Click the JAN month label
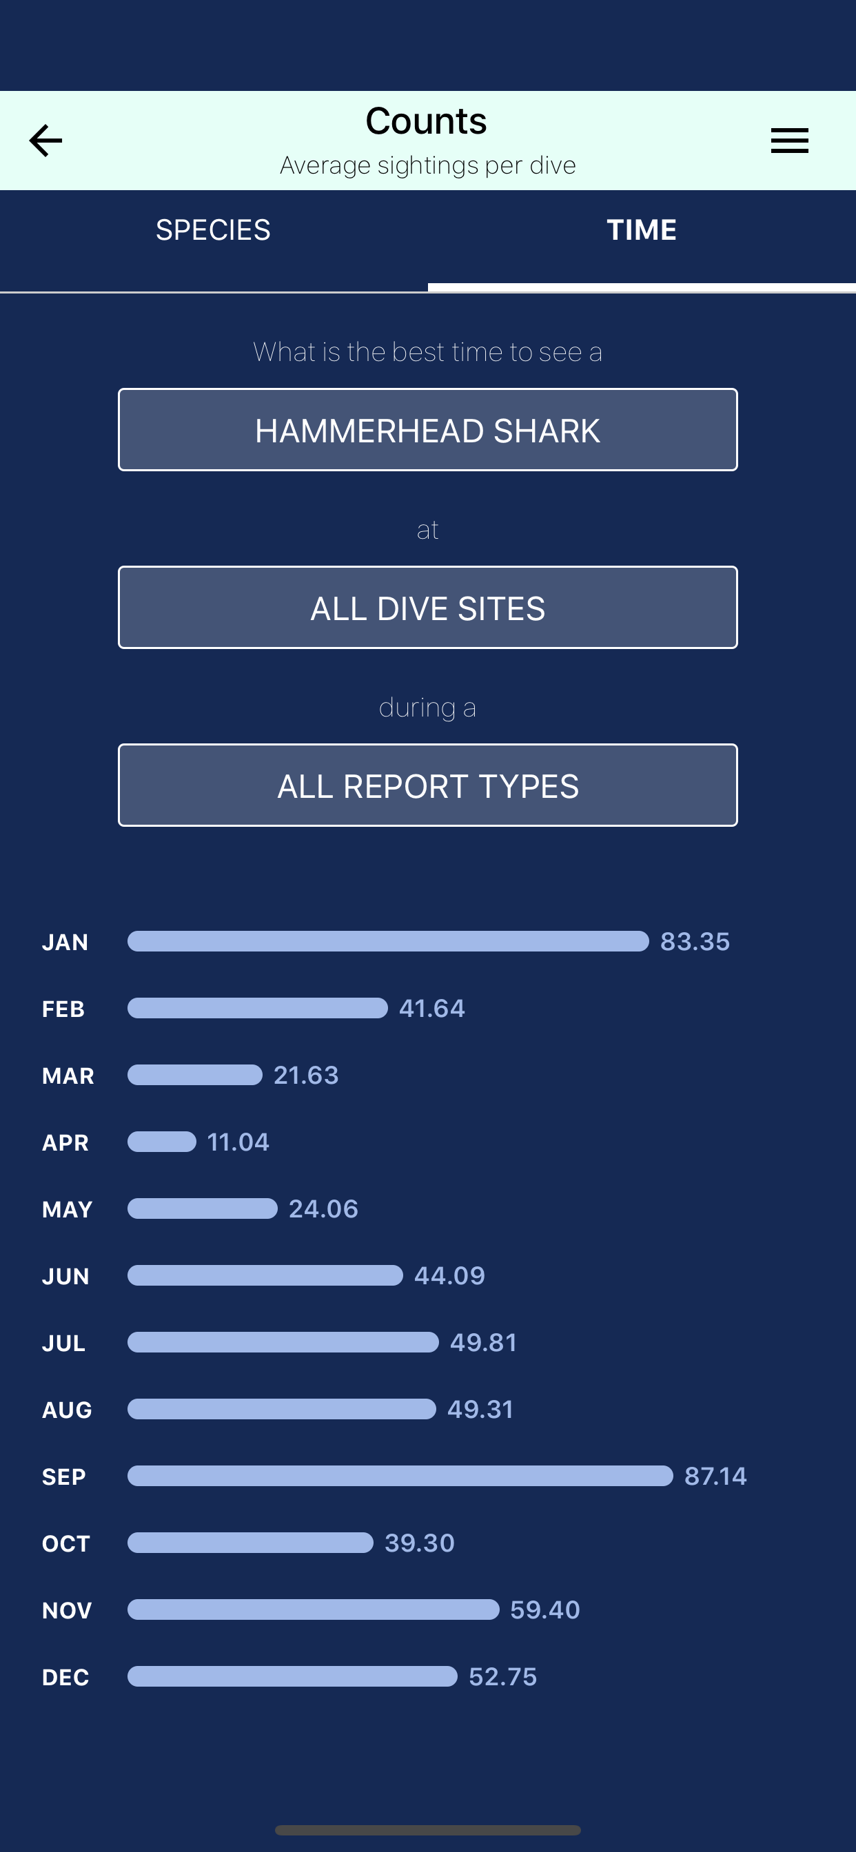The image size is (856, 1852). pos(65,942)
